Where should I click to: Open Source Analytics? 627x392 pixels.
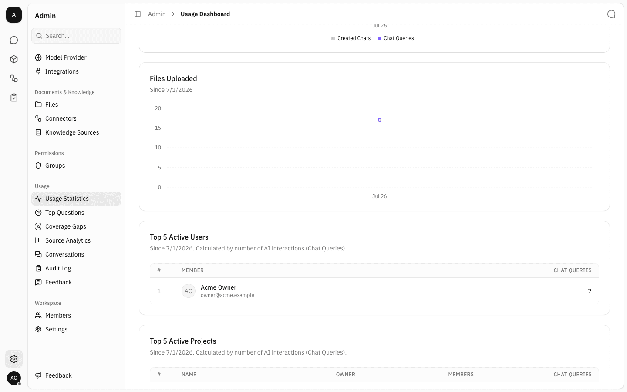[76, 240]
